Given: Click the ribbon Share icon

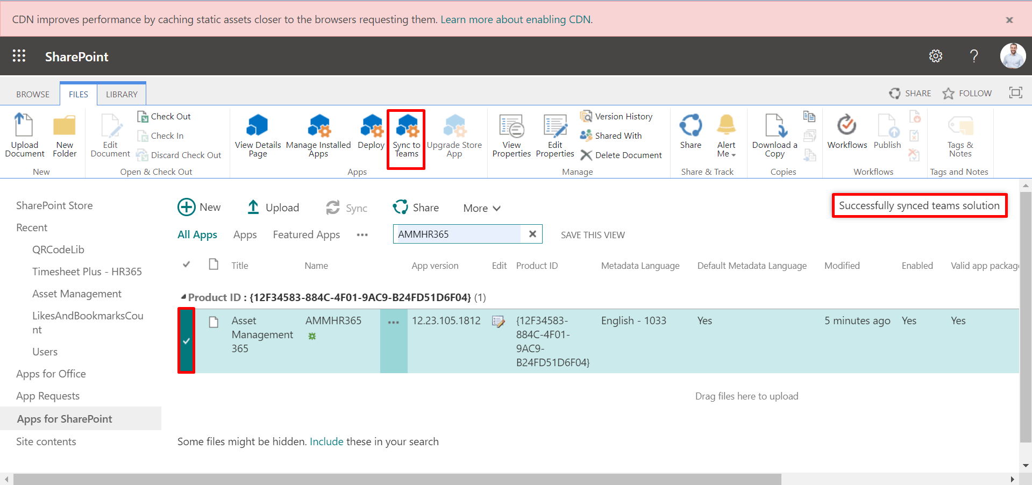Looking at the screenshot, I should pos(691,131).
